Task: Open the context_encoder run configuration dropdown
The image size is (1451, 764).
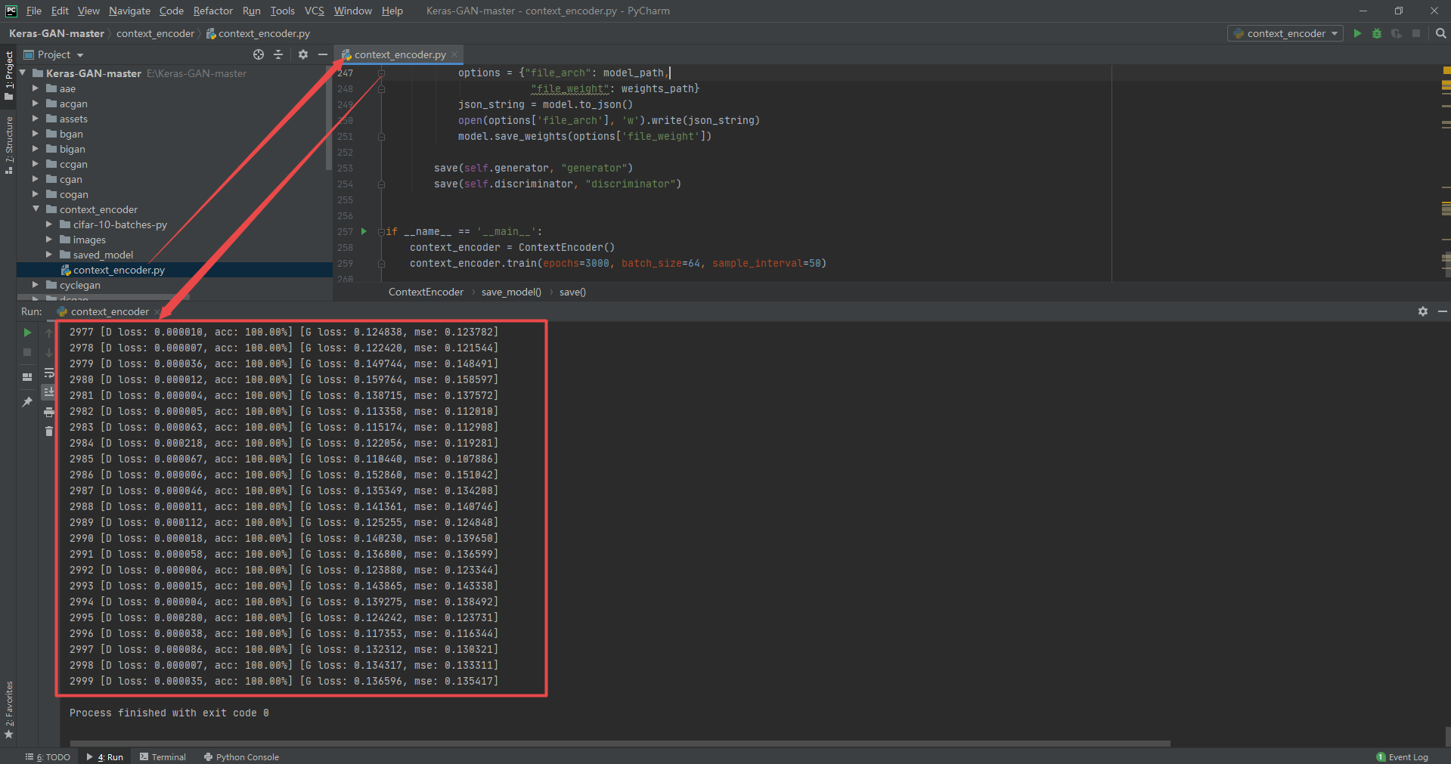Action: (x=1285, y=33)
